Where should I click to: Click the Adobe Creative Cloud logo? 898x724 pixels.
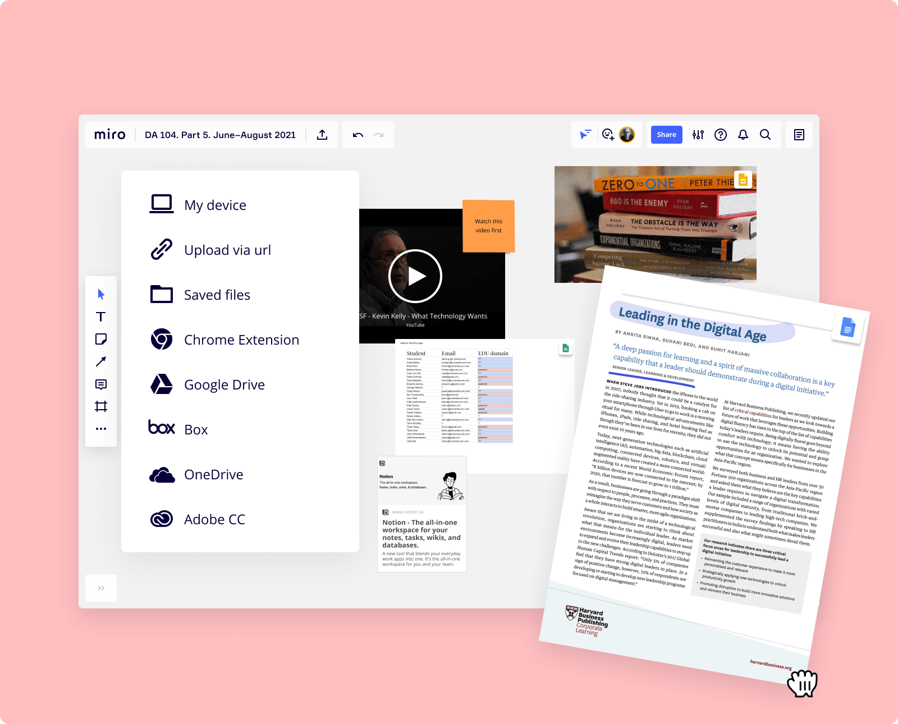tap(162, 519)
